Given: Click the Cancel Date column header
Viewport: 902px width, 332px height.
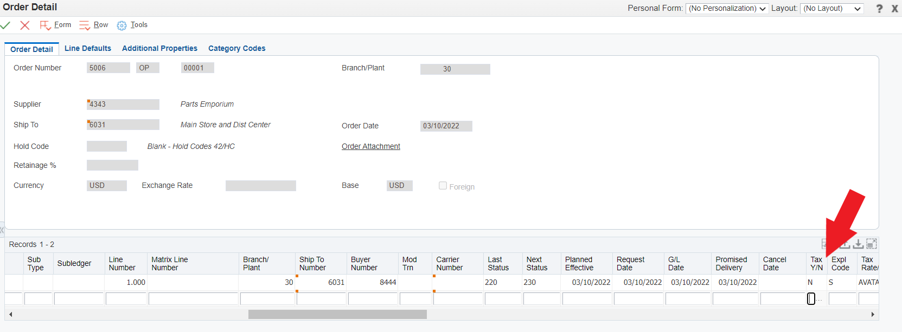Looking at the screenshot, I should [783, 264].
